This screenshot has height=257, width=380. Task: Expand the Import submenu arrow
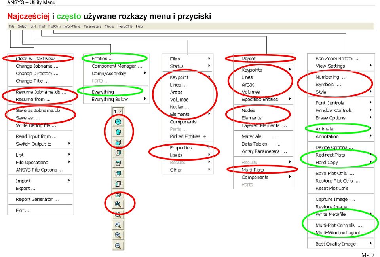(69, 181)
